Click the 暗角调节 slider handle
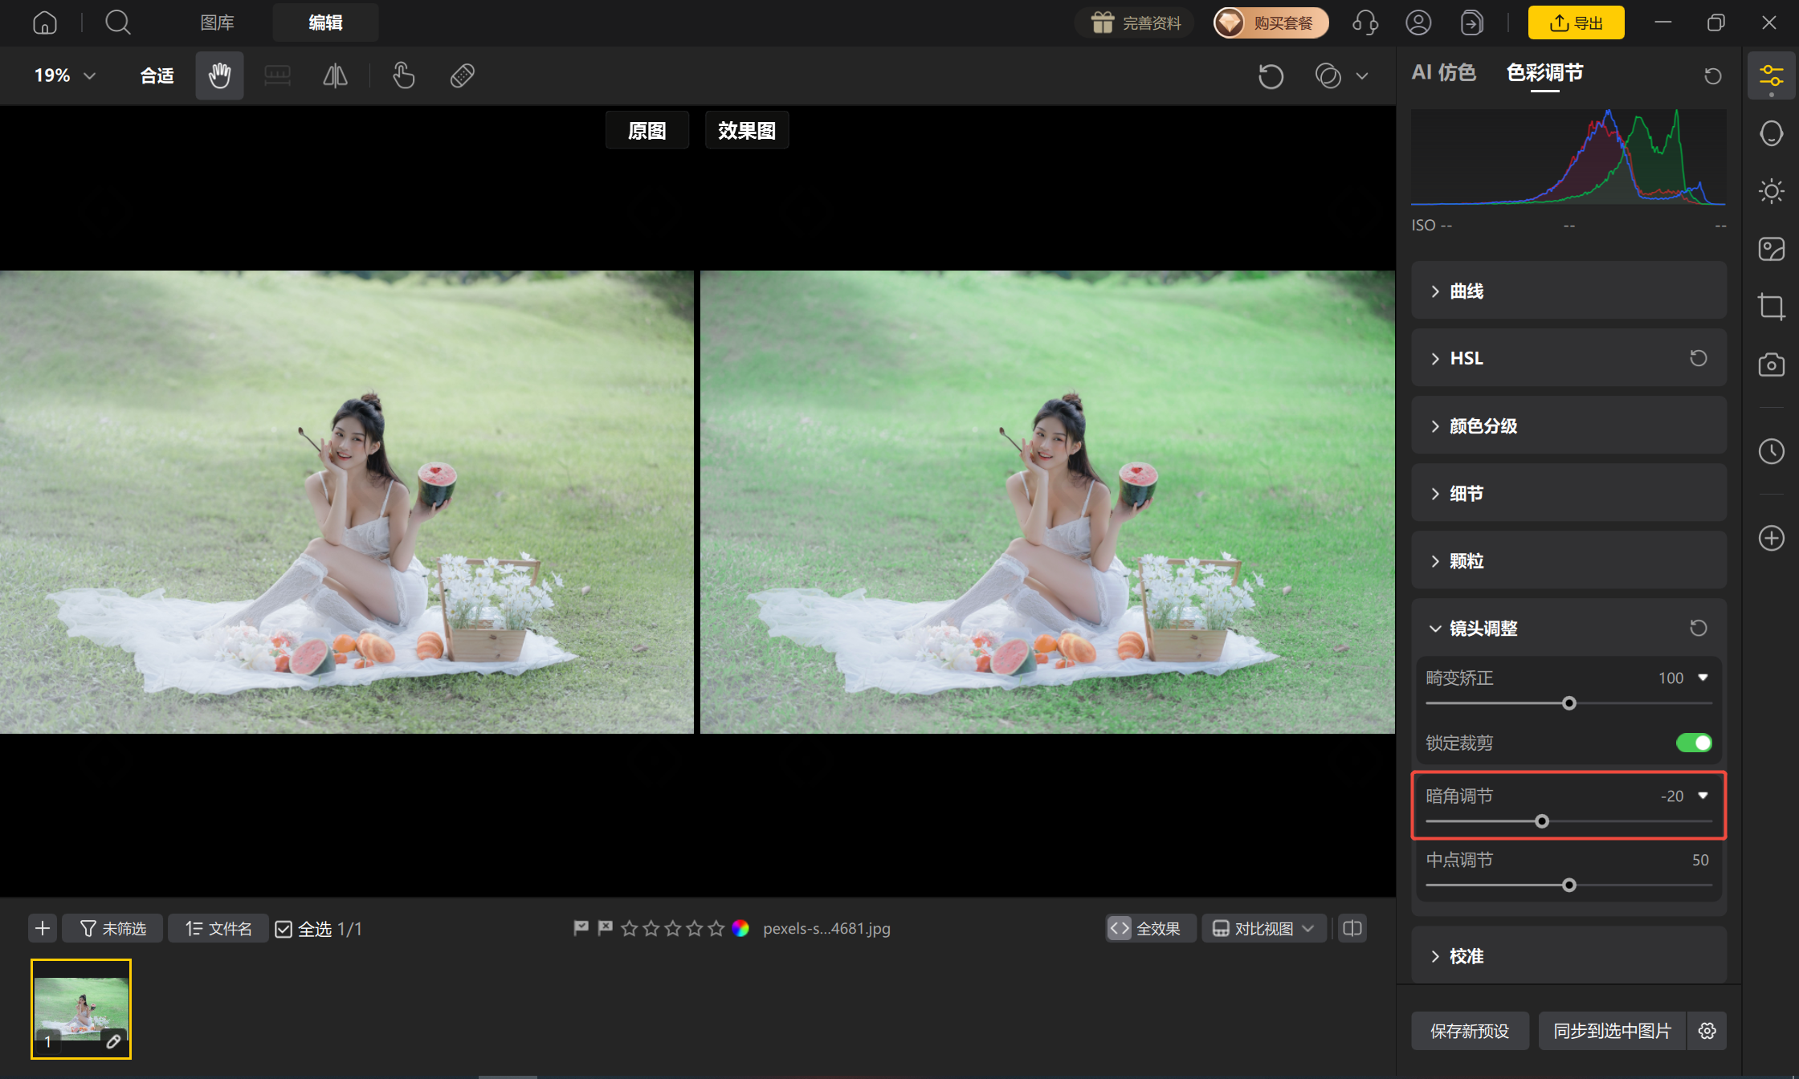Screen dimensions: 1799x1079 (1541, 820)
